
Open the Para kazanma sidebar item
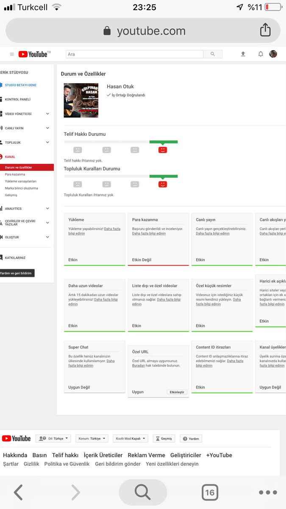(15, 174)
